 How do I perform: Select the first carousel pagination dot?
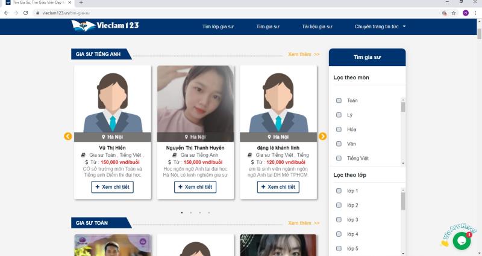click(x=182, y=213)
